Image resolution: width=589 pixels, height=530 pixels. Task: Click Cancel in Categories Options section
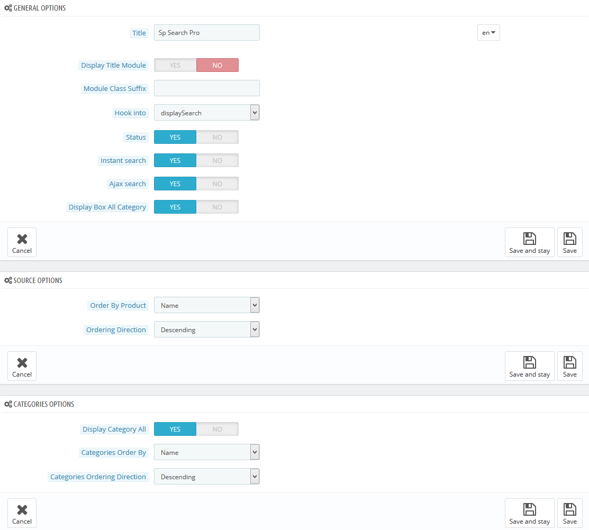point(22,513)
